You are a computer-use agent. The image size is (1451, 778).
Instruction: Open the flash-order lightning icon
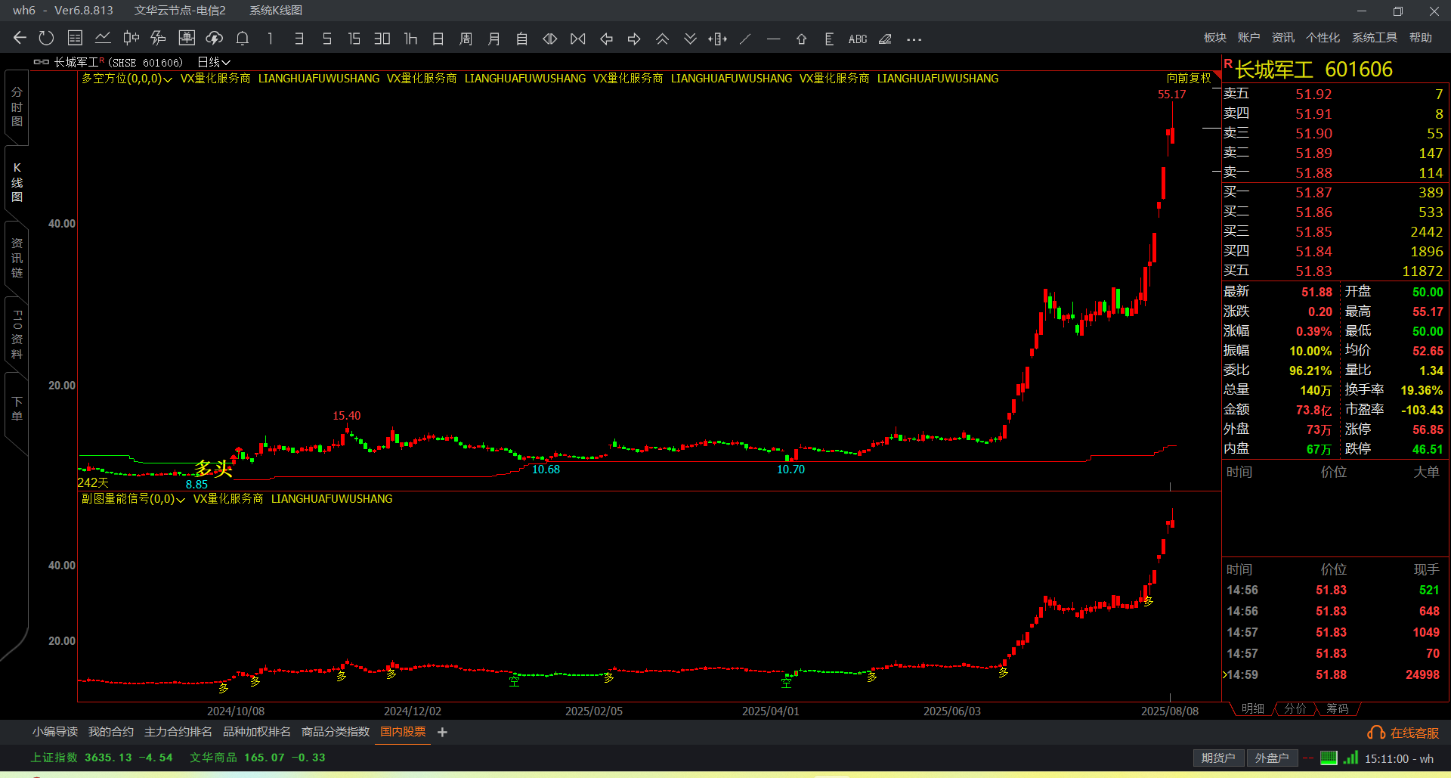pos(159,39)
